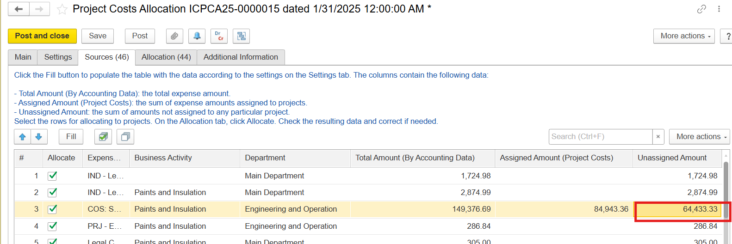Open Dr/Cr accounting entries icon
Screen dimensions: 732x244
point(219,36)
